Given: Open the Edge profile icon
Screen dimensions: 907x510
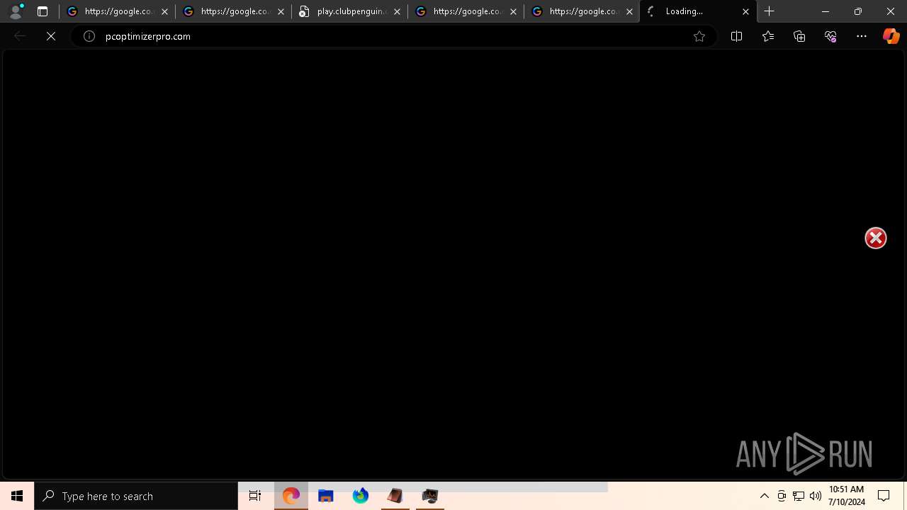Looking at the screenshot, I should [x=16, y=11].
